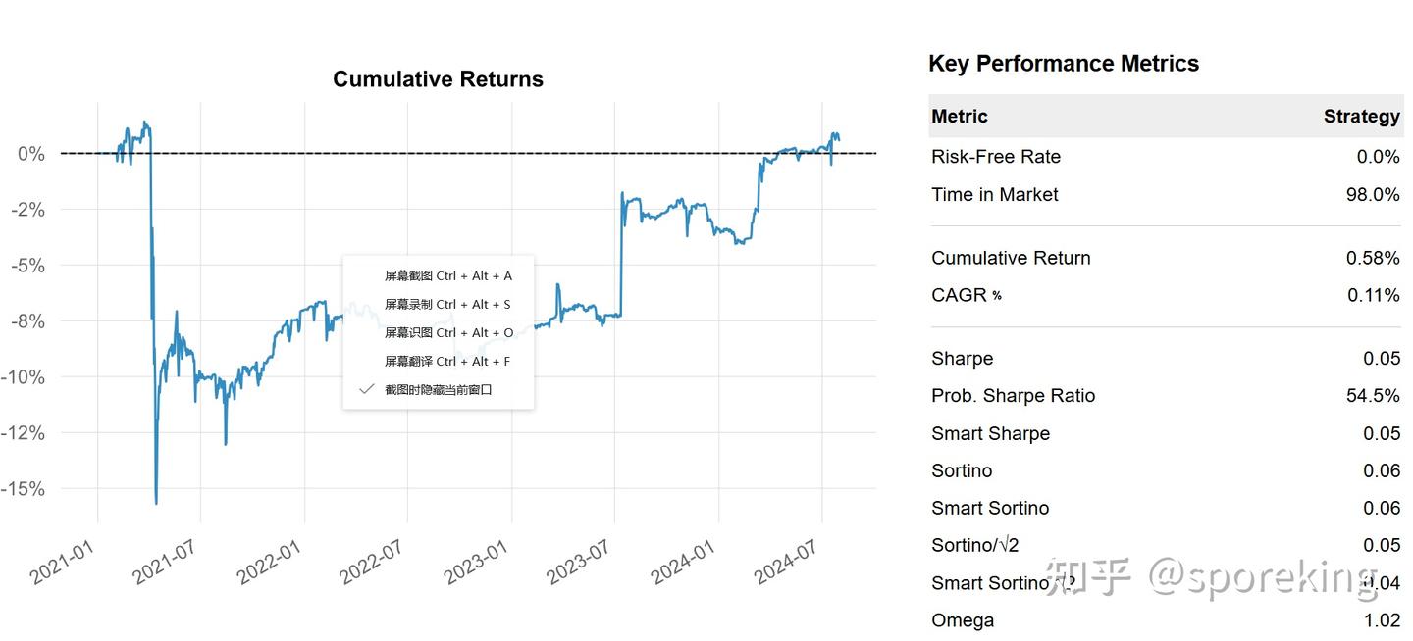Click the Key Performance Metrics heading
The image size is (1413, 641).
(x=1064, y=64)
